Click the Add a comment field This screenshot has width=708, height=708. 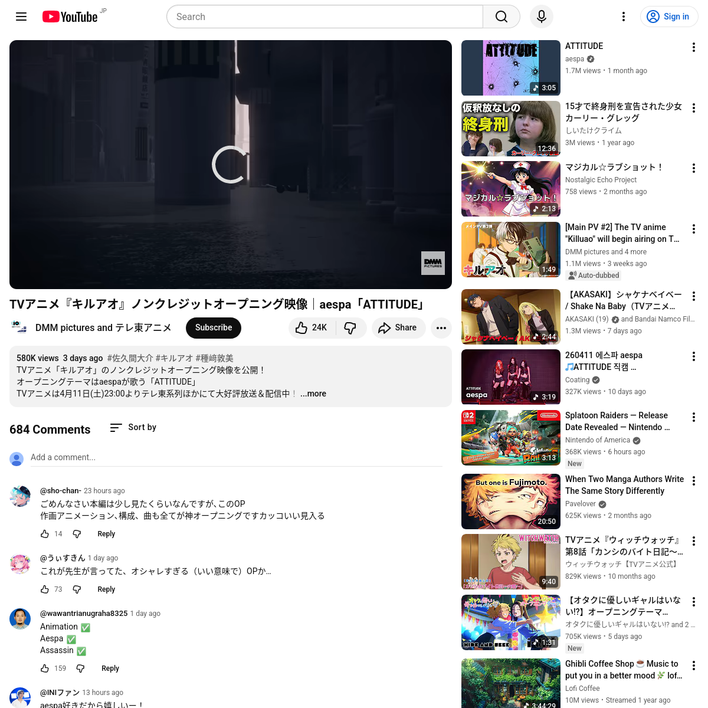click(x=236, y=457)
